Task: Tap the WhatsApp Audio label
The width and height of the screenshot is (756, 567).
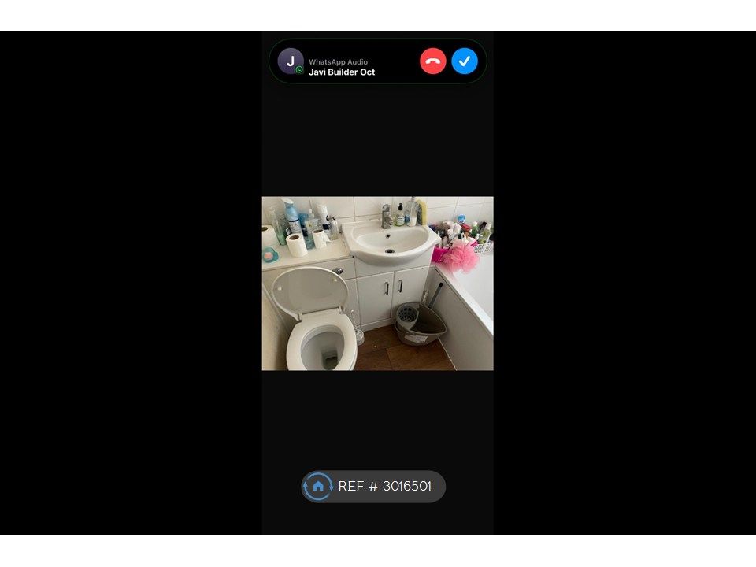Action: coord(338,61)
